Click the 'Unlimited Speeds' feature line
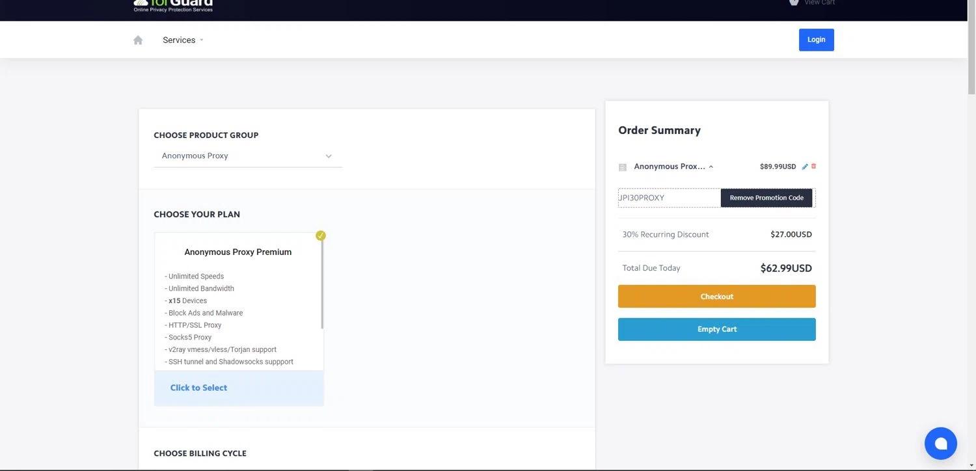976x471 pixels. (x=194, y=276)
